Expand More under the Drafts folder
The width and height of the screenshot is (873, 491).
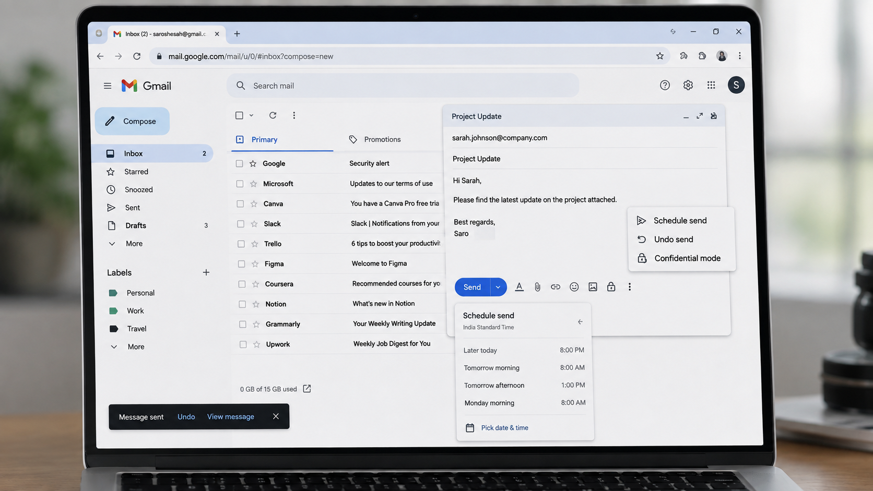[x=134, y=244]
